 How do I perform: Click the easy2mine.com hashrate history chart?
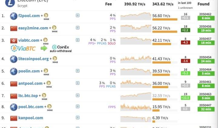tap(135, 28)
